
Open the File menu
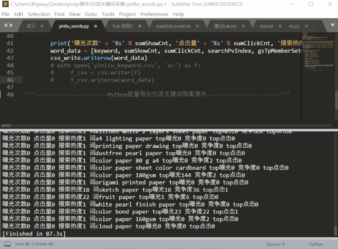tap(6, 14)
